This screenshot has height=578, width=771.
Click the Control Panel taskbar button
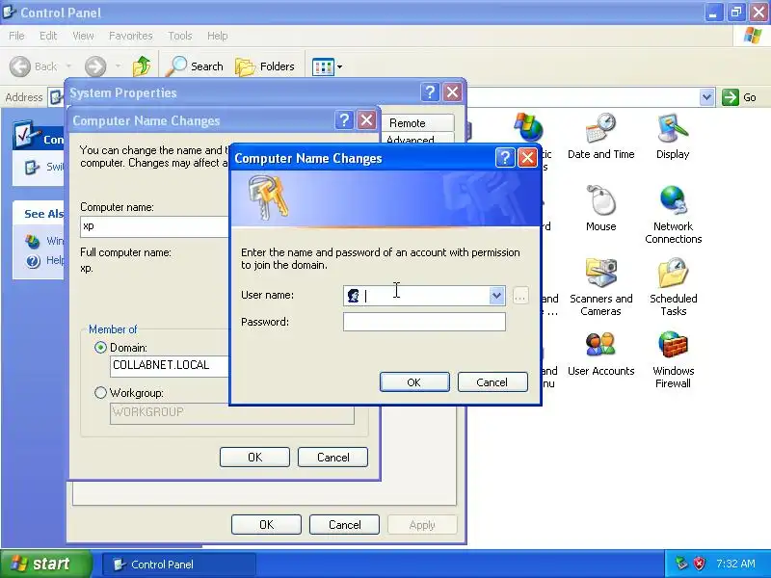point(179,565)
